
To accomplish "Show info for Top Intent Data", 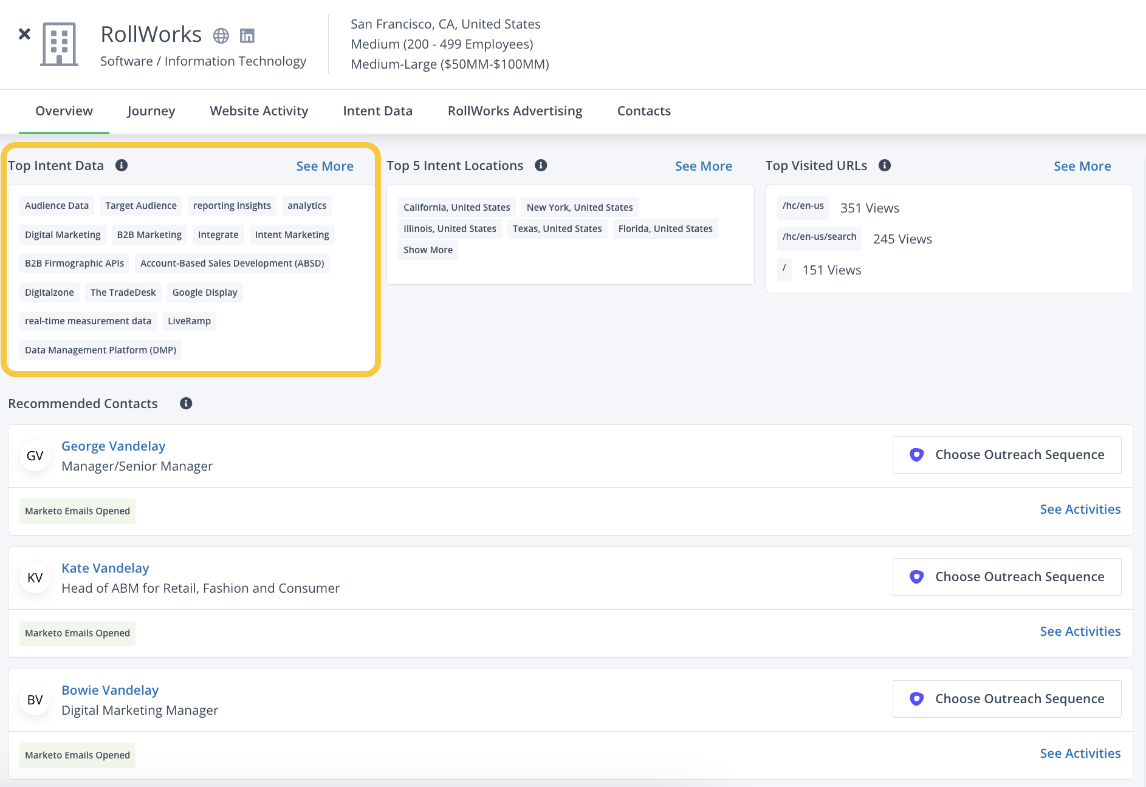I will [x=122, y=165].
